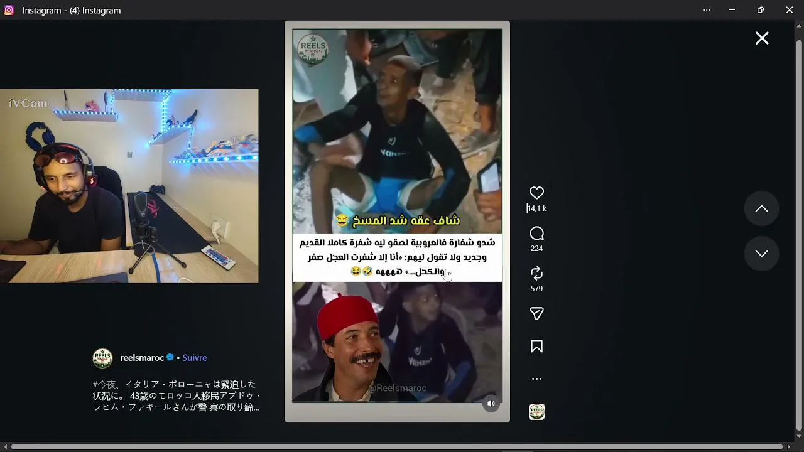Open comments with the speech bubble icon
Image resolution: width=804 pixels, height=452 pixels.
pyautogui.click(x=536, y=234)
